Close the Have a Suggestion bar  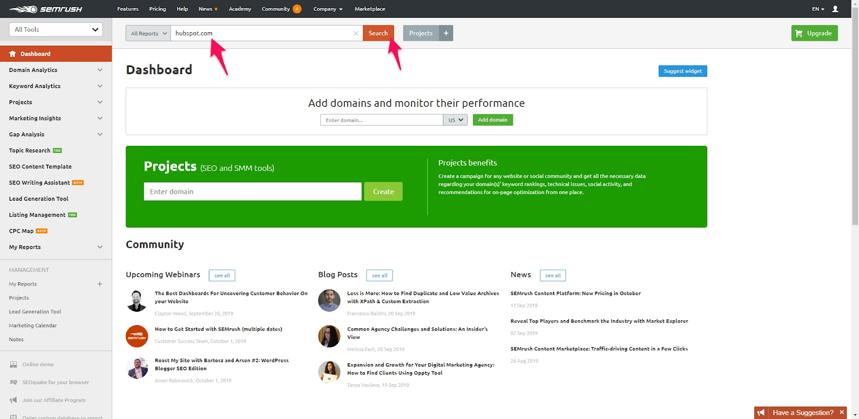click(x=842, y=413)
